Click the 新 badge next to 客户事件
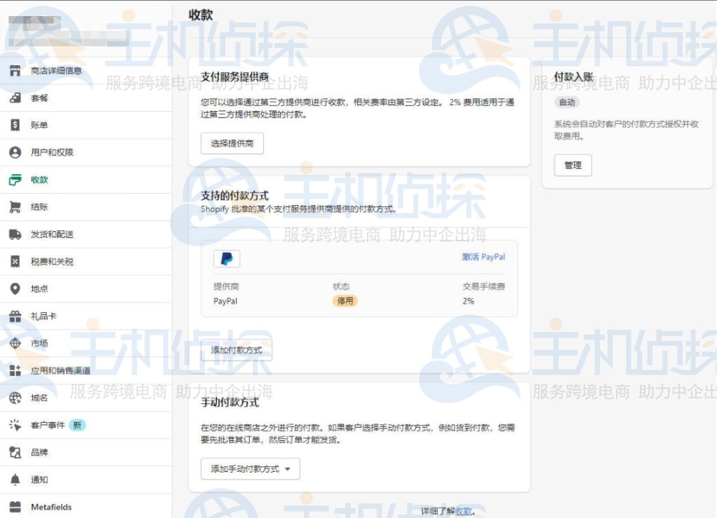 [77, 425]
